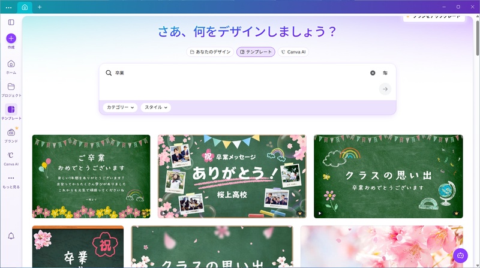
Task: Expand the スタイル dropdown
Action: pyautogui.click(x=156, y=107)
